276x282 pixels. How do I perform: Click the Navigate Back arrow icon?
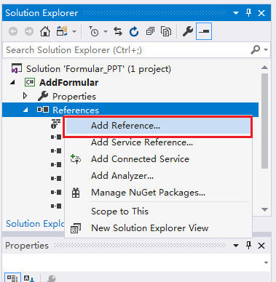(x=13, y=31)
